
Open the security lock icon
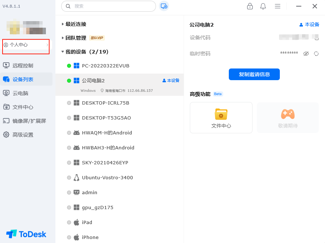click(250, 6)
